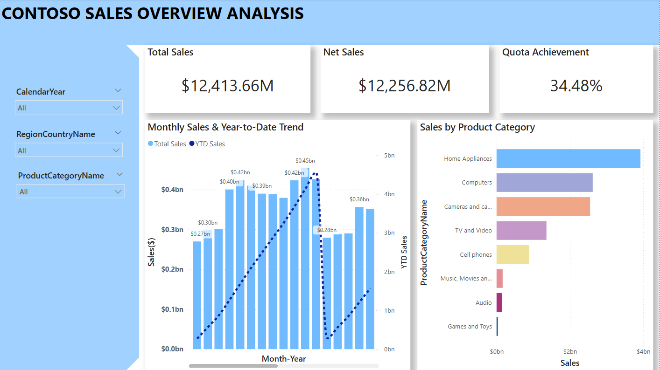Click the $0.40bn data label
The width and height of the screenshot is (660, 370).
click(230, 182)
